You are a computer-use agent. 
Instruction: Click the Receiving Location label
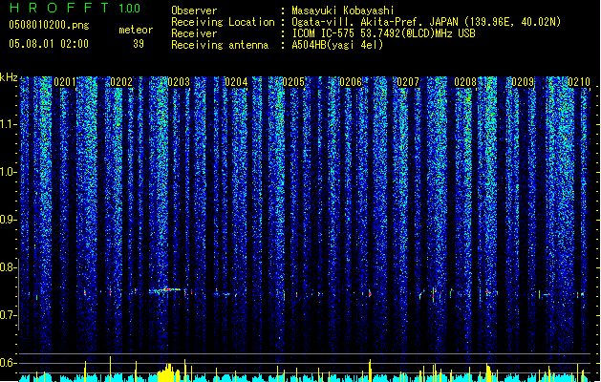223,22
